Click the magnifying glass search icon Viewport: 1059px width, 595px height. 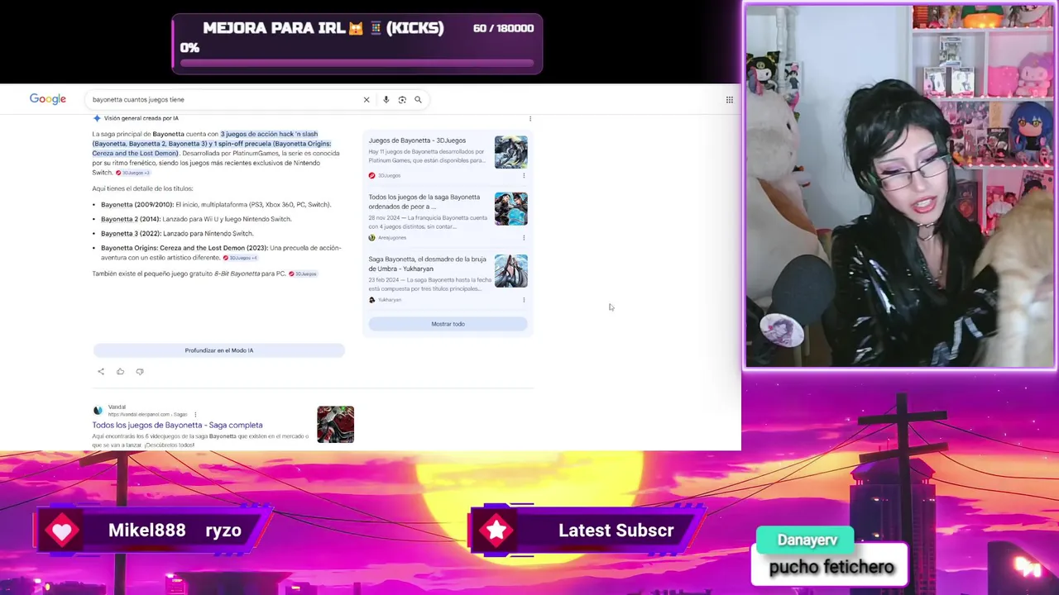coord(418,100)
